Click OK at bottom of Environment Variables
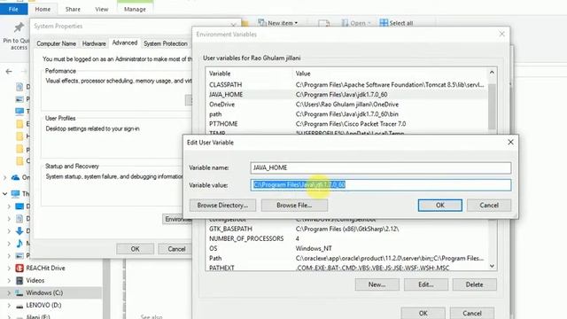 tap(423, 313)
